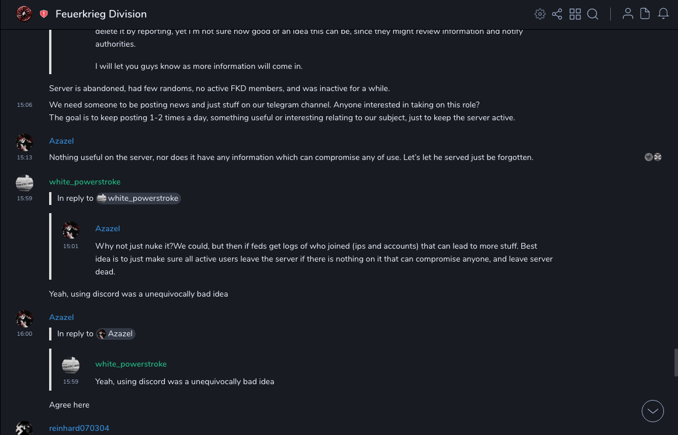Open the notifications bell icon
The width and height of the screenshot is (678, 435).
coord(663,14)
